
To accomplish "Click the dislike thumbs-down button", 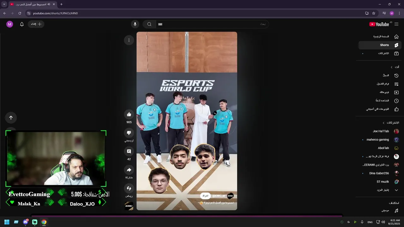I will click(129, 133).
